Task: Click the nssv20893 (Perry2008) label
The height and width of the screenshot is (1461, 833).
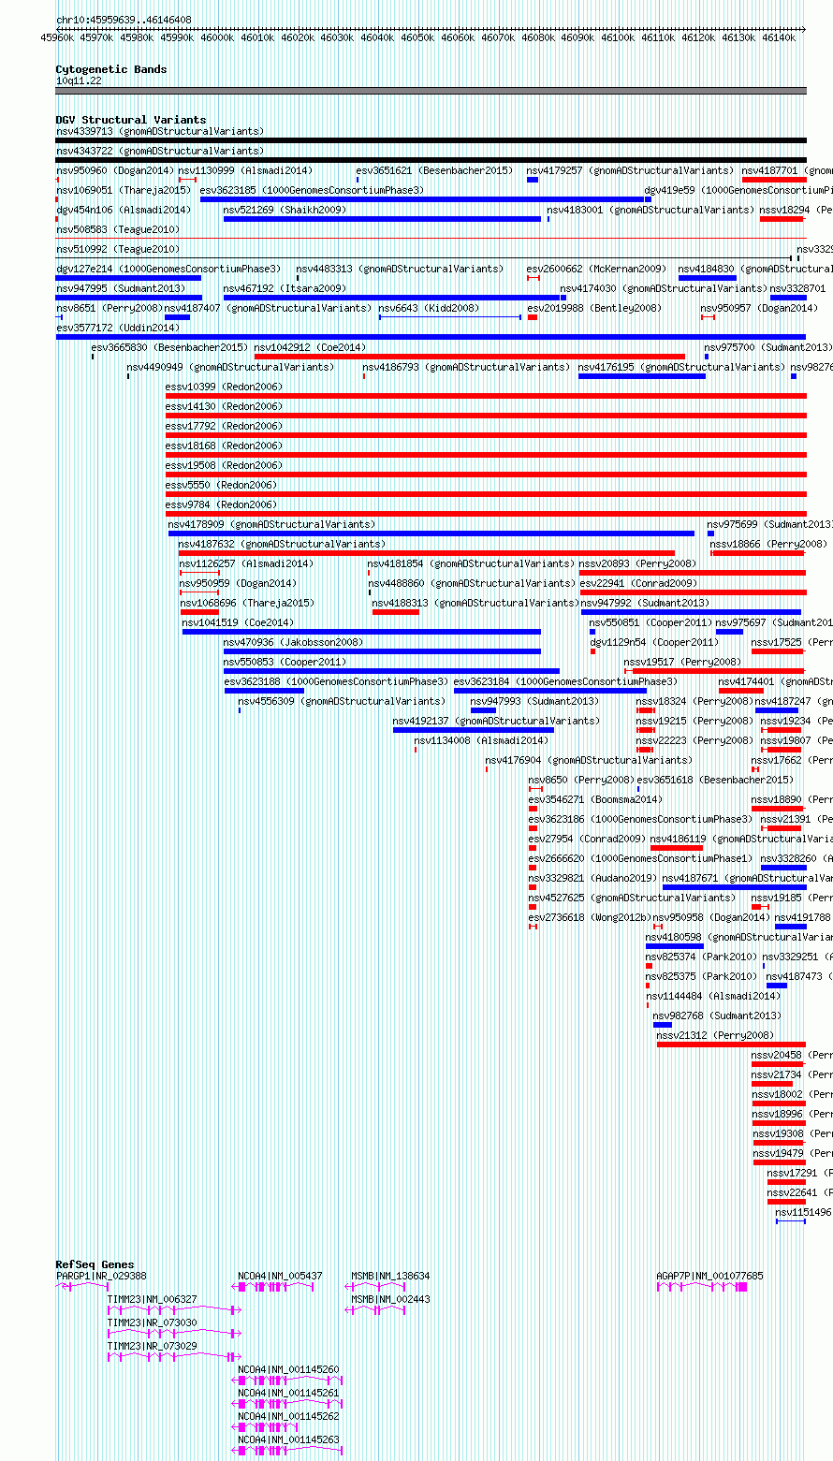Action: (x=637, y=563)
